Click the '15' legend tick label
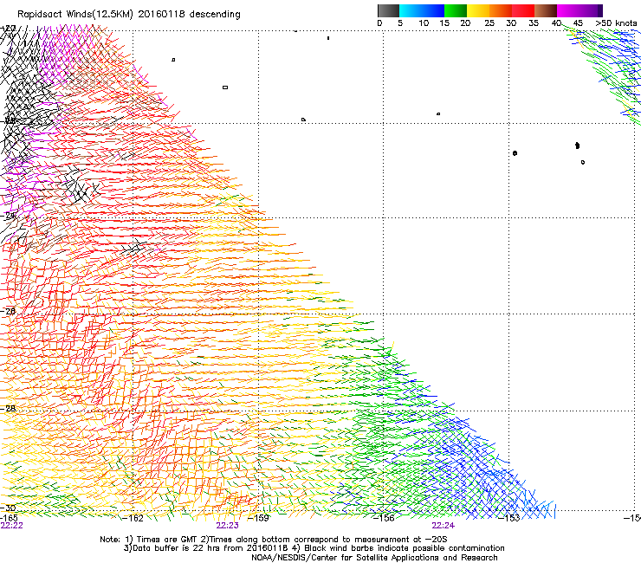The width and height of the screenshot is (641, 563). pos(444,23)
